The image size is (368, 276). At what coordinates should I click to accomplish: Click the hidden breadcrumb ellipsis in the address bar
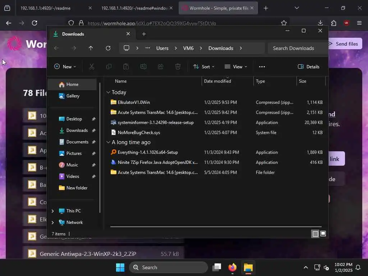pos(148,48)
